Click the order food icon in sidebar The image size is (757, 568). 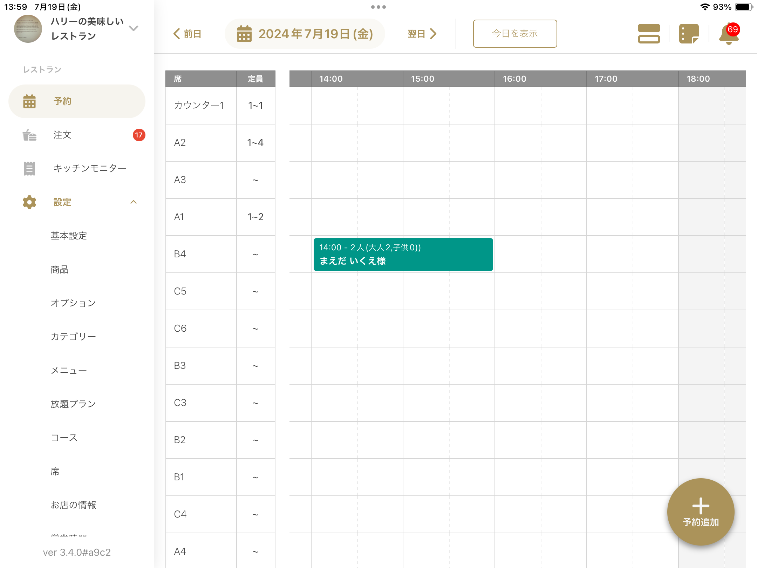[29, 135]
